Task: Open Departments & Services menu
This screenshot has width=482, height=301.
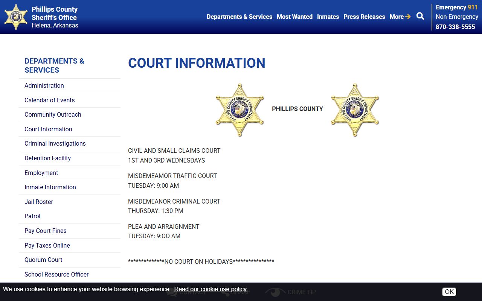Action: 239,17
